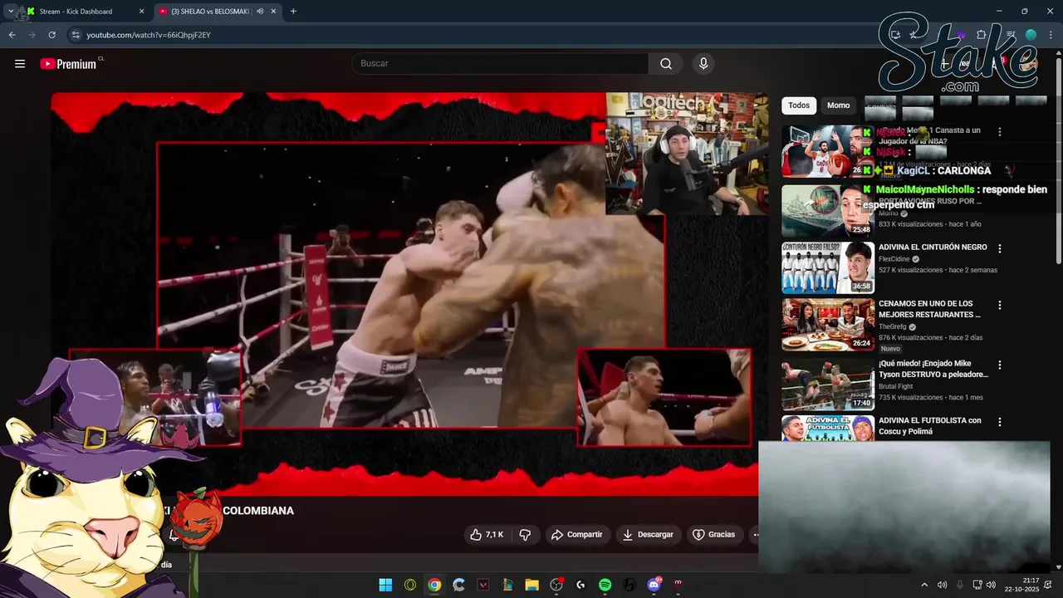Click the browser address bar URL
This screenshot has height=598, width=1063.
tap(149, 35)
